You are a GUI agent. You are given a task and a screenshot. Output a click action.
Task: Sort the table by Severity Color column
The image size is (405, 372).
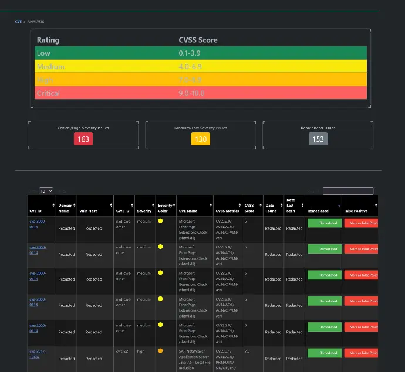166,206
